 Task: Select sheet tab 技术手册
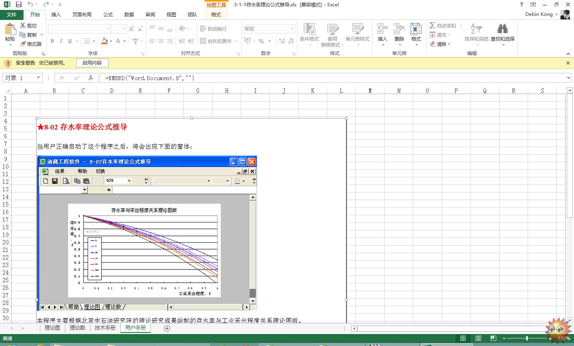[105, 328]
